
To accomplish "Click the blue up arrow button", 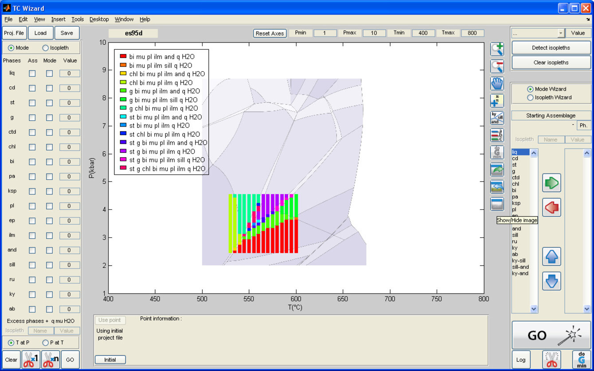I will point(551,256).
